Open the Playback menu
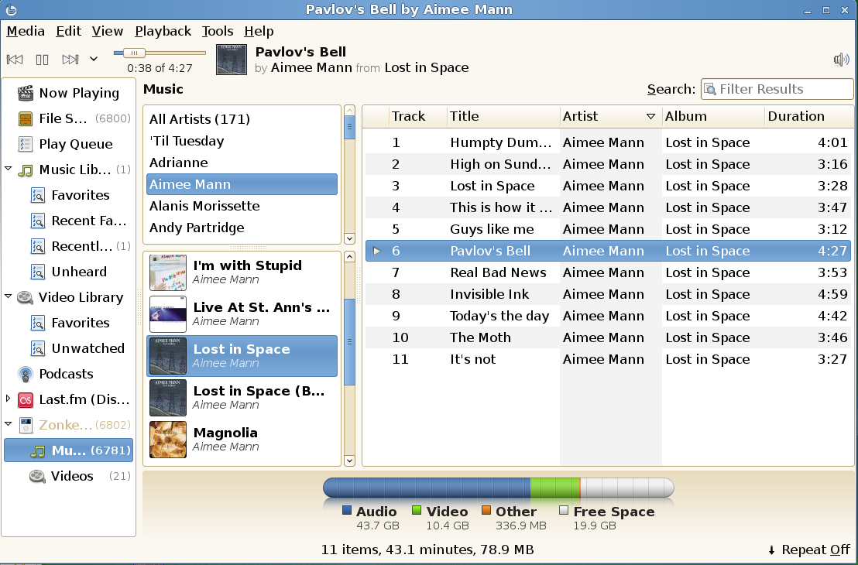 click(x=163, y=31)
